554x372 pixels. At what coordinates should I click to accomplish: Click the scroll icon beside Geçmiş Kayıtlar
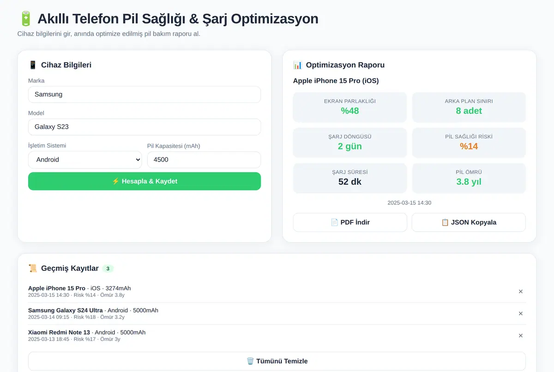pos(33,269)
